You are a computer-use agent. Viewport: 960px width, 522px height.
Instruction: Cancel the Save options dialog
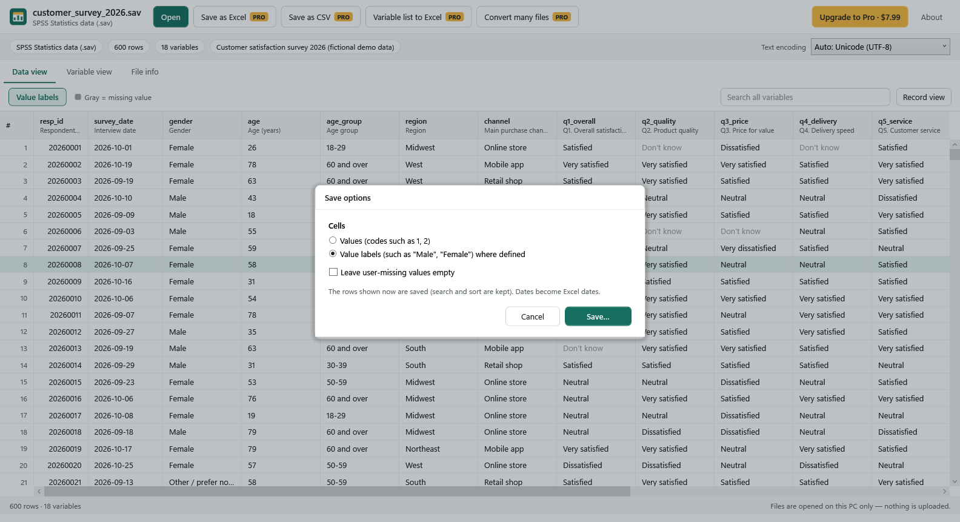click(x=533, y=316)
